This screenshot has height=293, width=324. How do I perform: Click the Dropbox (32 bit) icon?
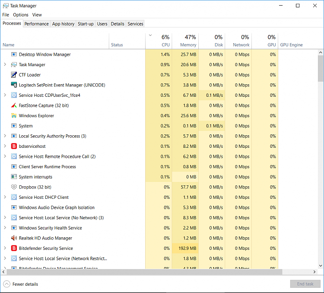(14, 187)
